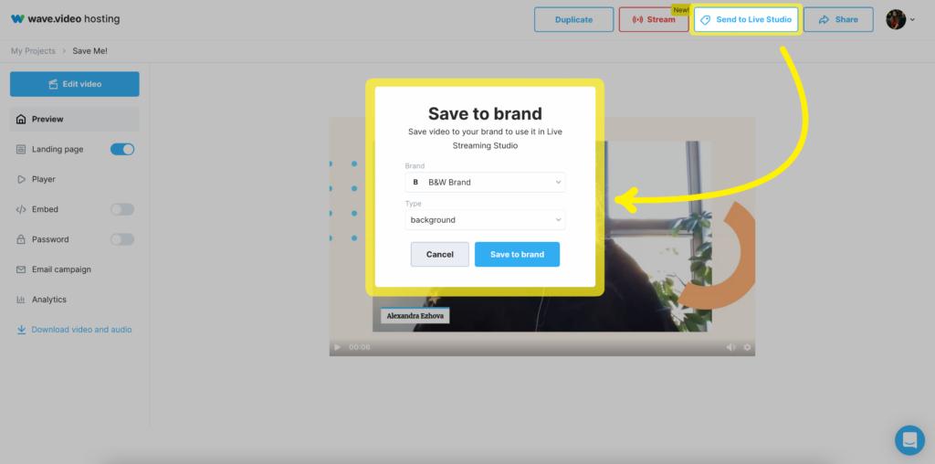Viewport: 935px width, 464px height.
Task: Open the Player sidebar menu item
Action: click(75, 179)
